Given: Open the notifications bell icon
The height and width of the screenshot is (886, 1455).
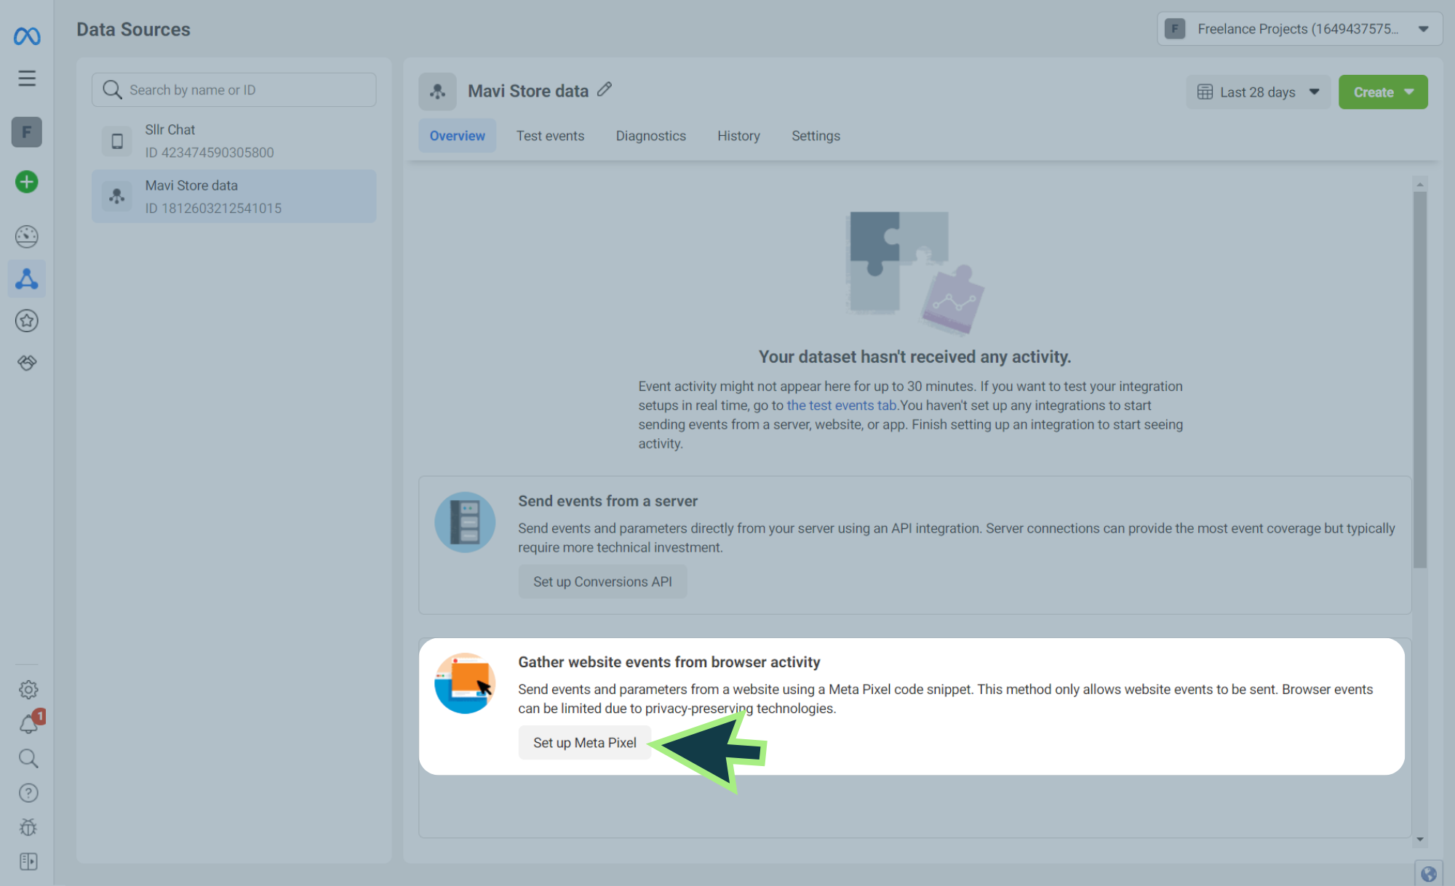Looking at the screenshot, I should tap(28, 724).
